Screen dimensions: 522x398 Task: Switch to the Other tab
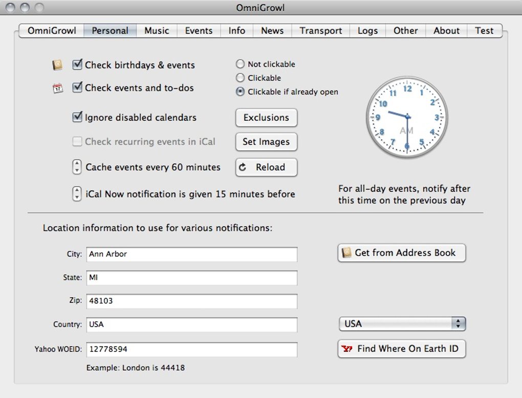point(405,31)
